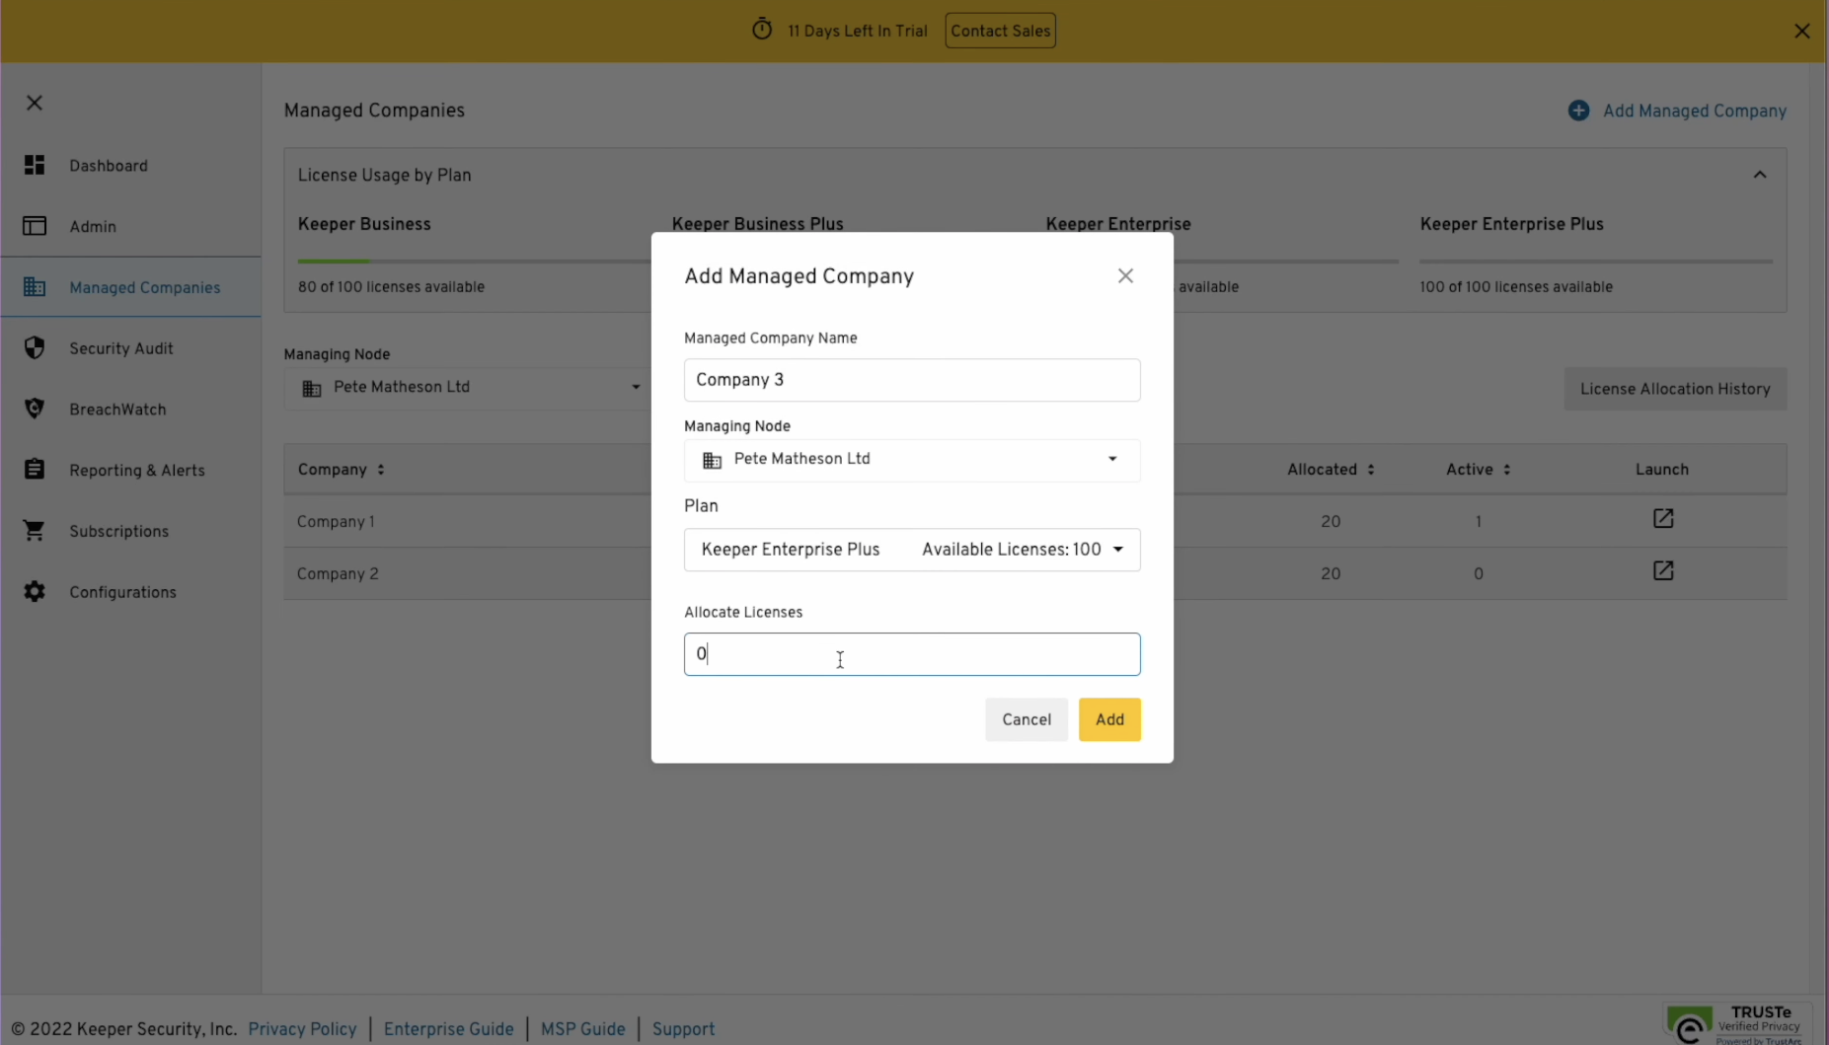This screenshot has width=1829, height=1045.
Task: Open Reporting & Alerts page
Action: (137, 471)
